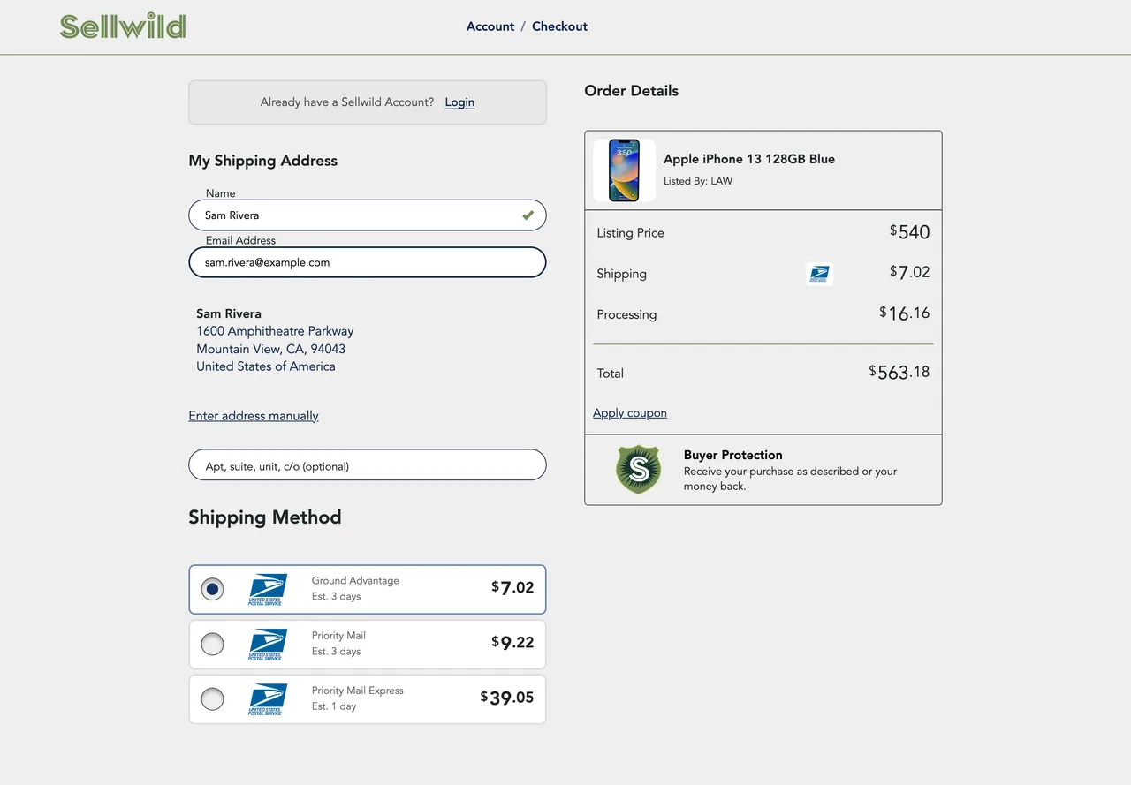
Task: Open the iPhone 13 product thumbnail
Action: [x=624, y=170]
